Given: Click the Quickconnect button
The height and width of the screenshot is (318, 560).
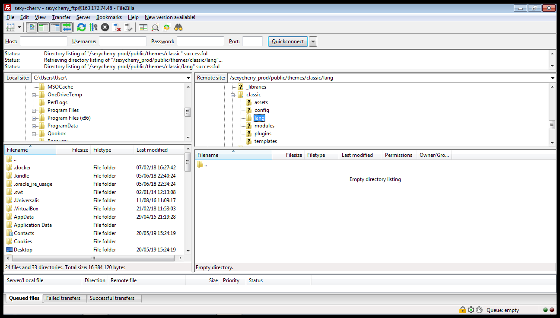Looking at the screenshot, I should (288, 41).
